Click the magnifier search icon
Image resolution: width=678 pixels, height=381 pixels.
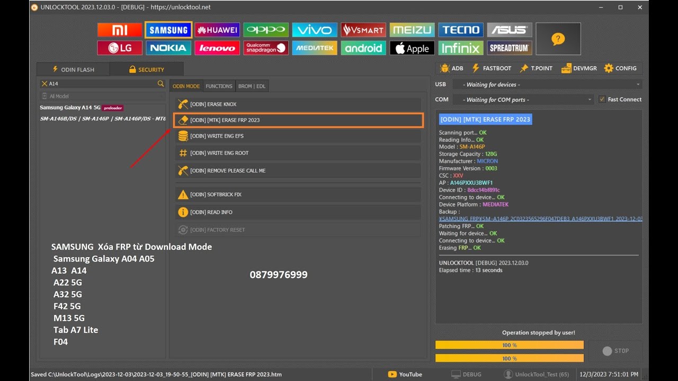click(x=160, y=84)
